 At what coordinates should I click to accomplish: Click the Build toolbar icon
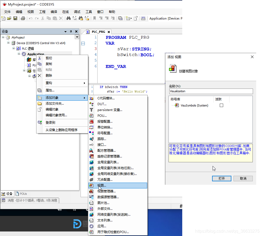click(143, 18)
